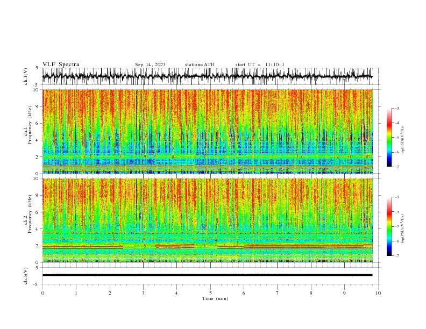426x329 pixels.
Task: Click the time axis tick label '0'
Action: tap(42, 293)
